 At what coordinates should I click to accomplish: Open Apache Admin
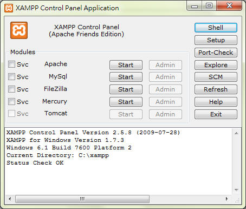tap(165, 65)
